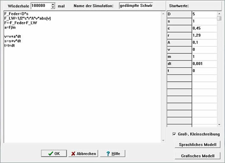Click the Startwerte header label
Viewport: 225px width, 163px height.
tap(179, 6)
